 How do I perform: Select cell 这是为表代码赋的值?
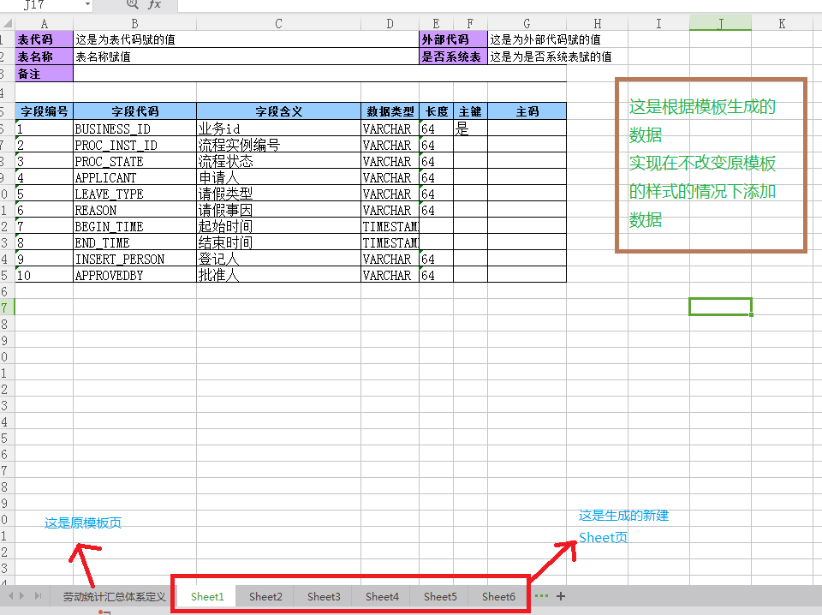(246, 39)
